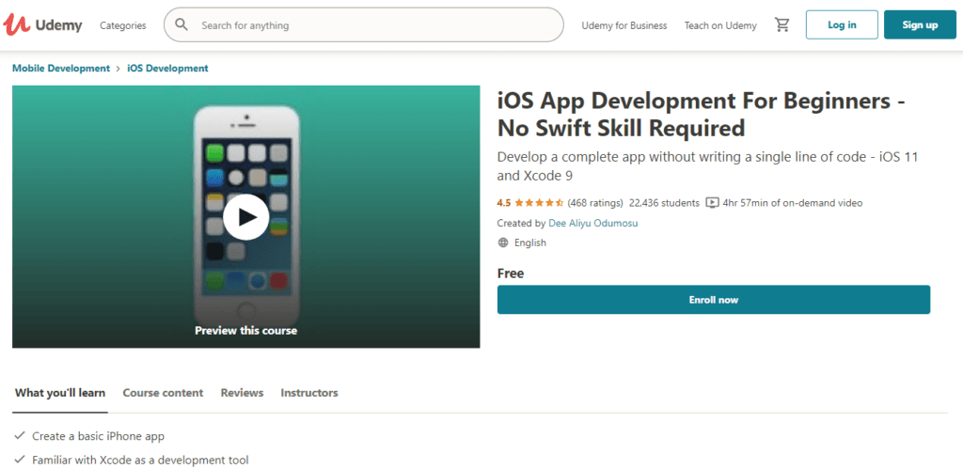Click the English language text
The image size is (963, 469).
tap(530, 242)
